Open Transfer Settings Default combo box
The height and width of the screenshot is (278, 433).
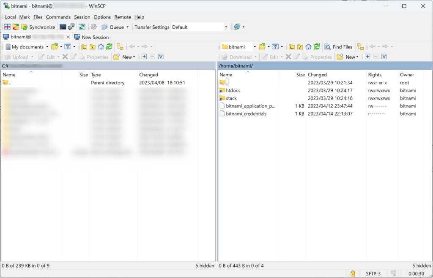[200, 27]
